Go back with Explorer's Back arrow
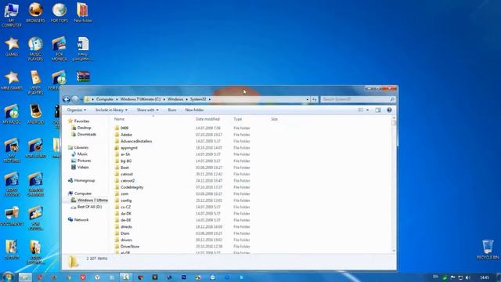501x282 pixels. coord(67,99)
